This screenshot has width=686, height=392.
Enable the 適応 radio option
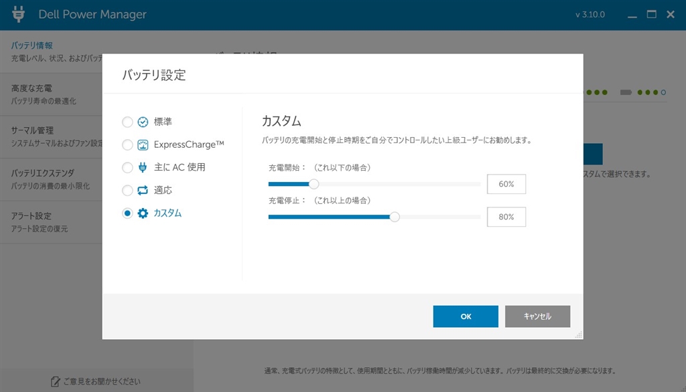(127, 190)
